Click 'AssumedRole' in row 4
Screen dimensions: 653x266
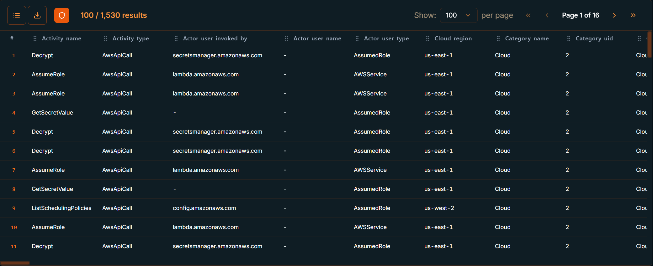coord(372,113)
